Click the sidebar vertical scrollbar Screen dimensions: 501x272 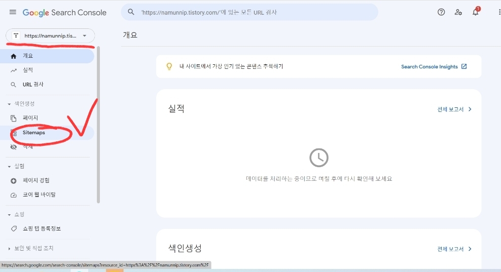(98, 125)
